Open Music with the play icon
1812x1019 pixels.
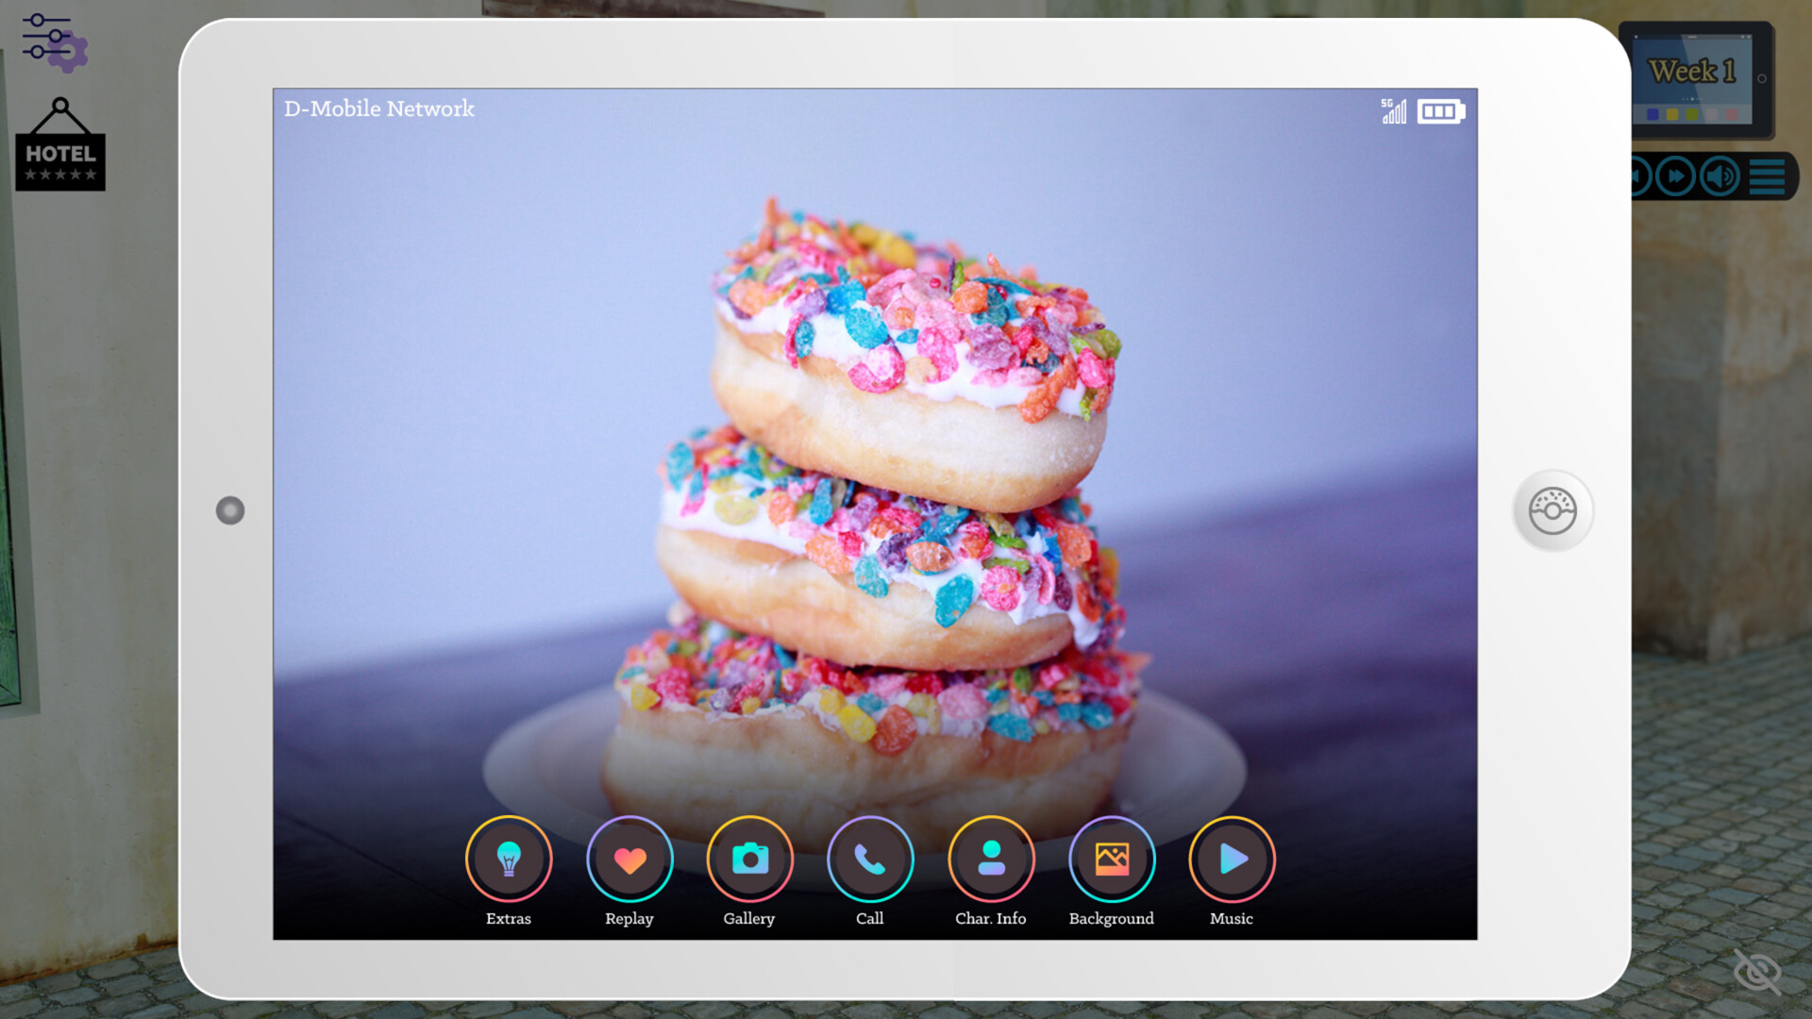(1231, 859)
